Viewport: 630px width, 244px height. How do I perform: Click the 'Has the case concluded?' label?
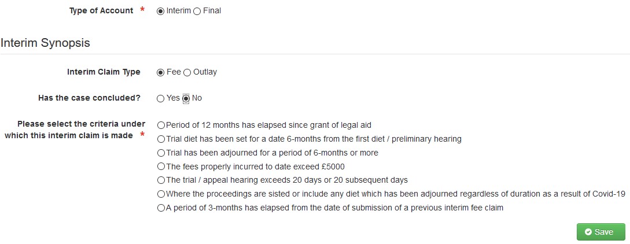[89, 98]
